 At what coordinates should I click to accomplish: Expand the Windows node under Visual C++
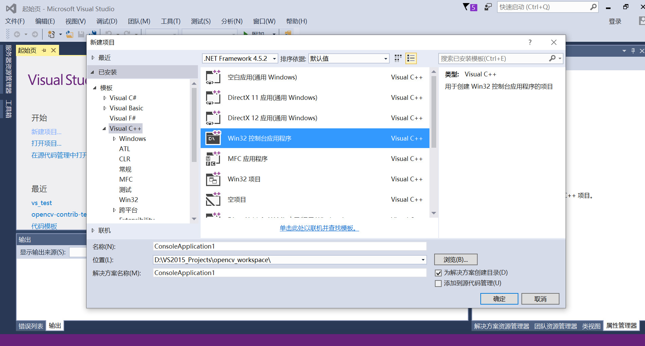click(x=114, y=138)
